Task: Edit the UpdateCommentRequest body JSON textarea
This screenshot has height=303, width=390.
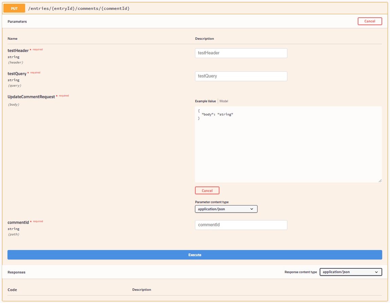Action: click(x=288, y=144)
